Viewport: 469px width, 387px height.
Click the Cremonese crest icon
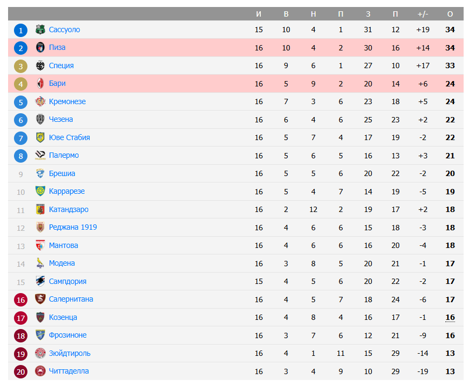point(40,101)
